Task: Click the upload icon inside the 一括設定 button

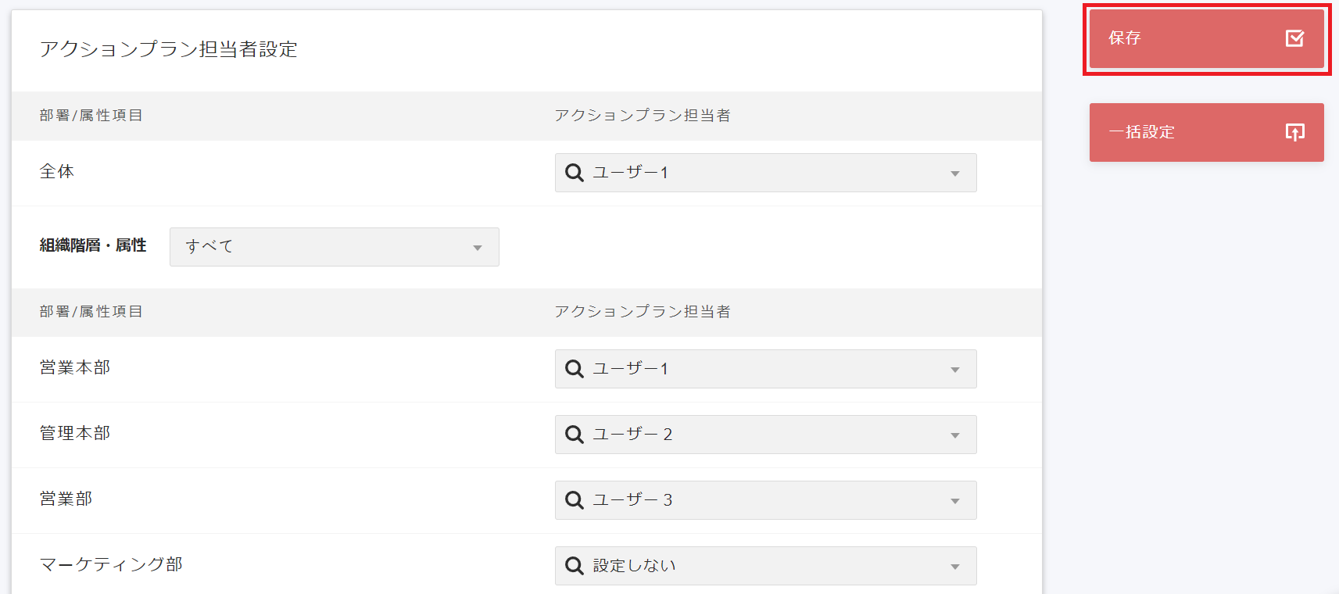Action: 1294,132
